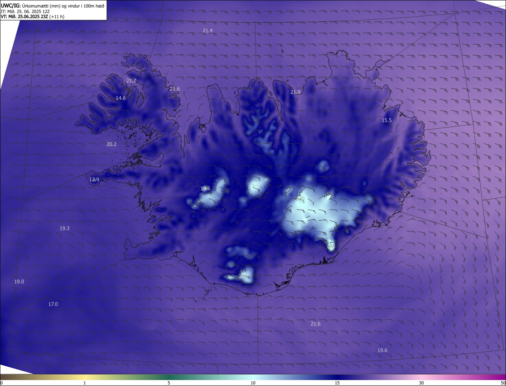Click the yellow section of the color scale

[85, 377]
